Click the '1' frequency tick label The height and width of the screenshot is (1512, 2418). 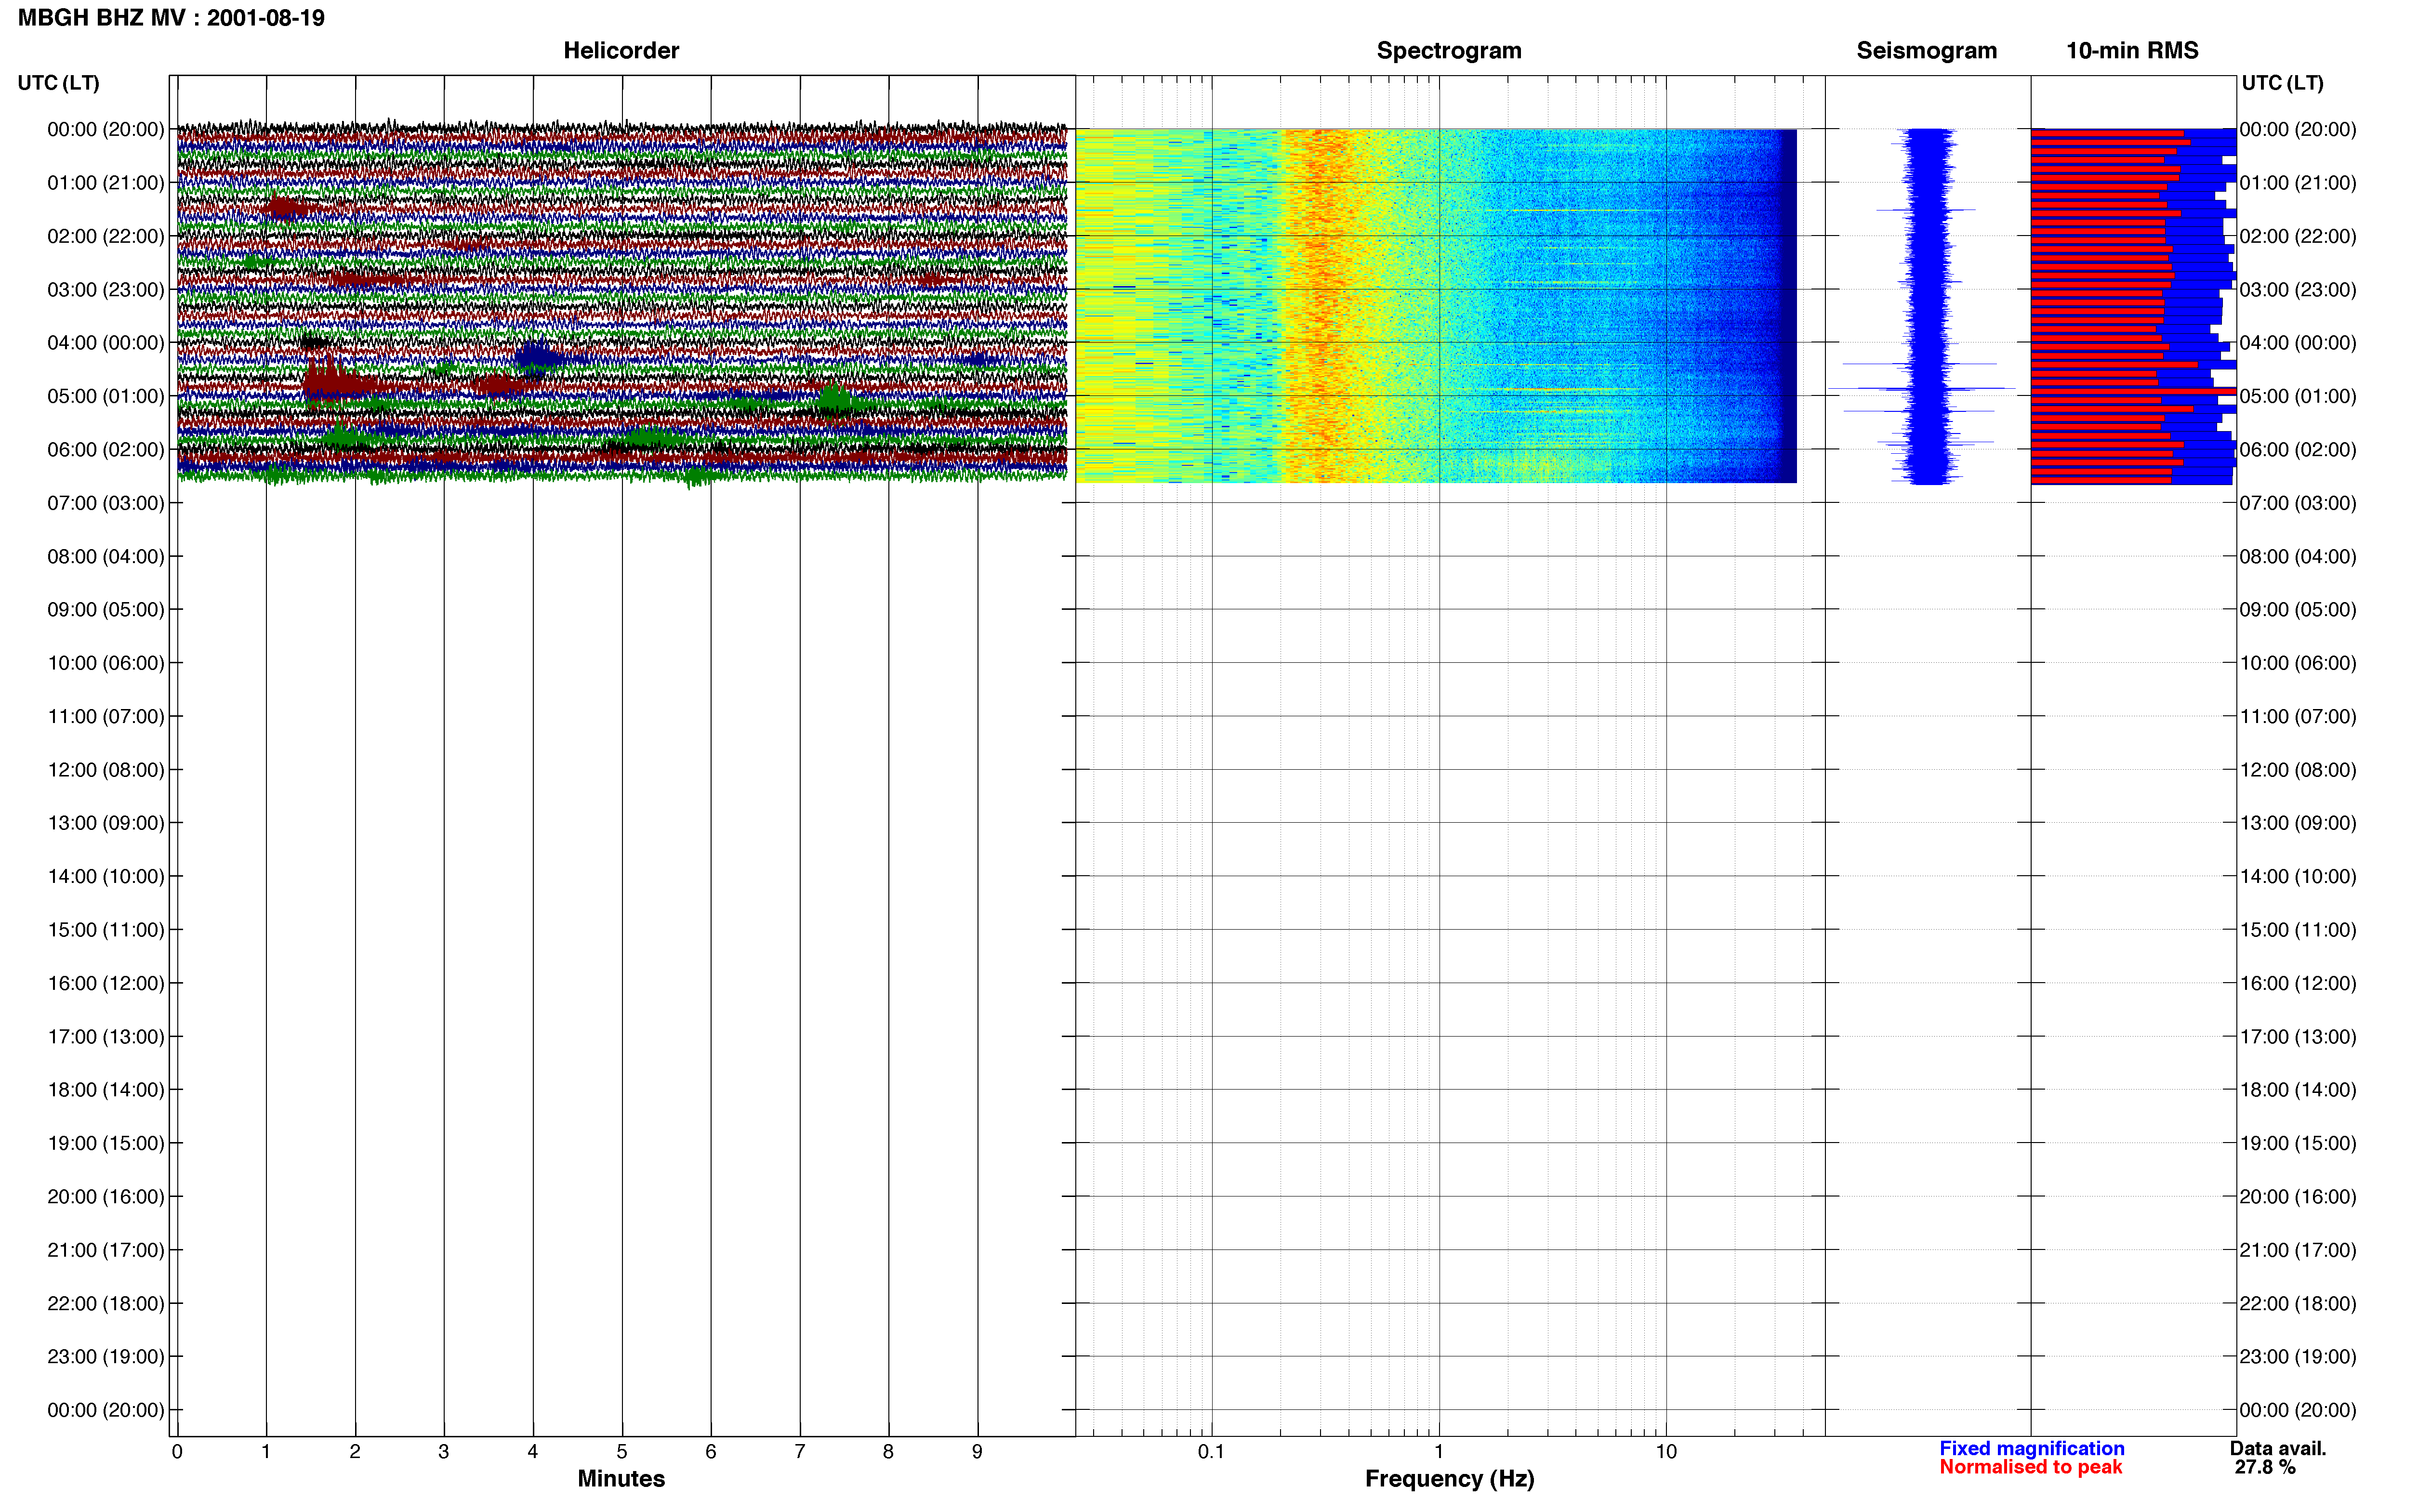(x=1439, y=1451)
